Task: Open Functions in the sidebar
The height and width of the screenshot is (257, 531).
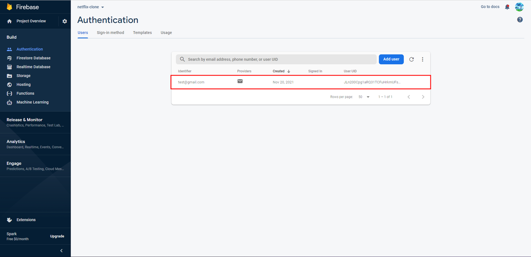Action: [x=26, y=94]
